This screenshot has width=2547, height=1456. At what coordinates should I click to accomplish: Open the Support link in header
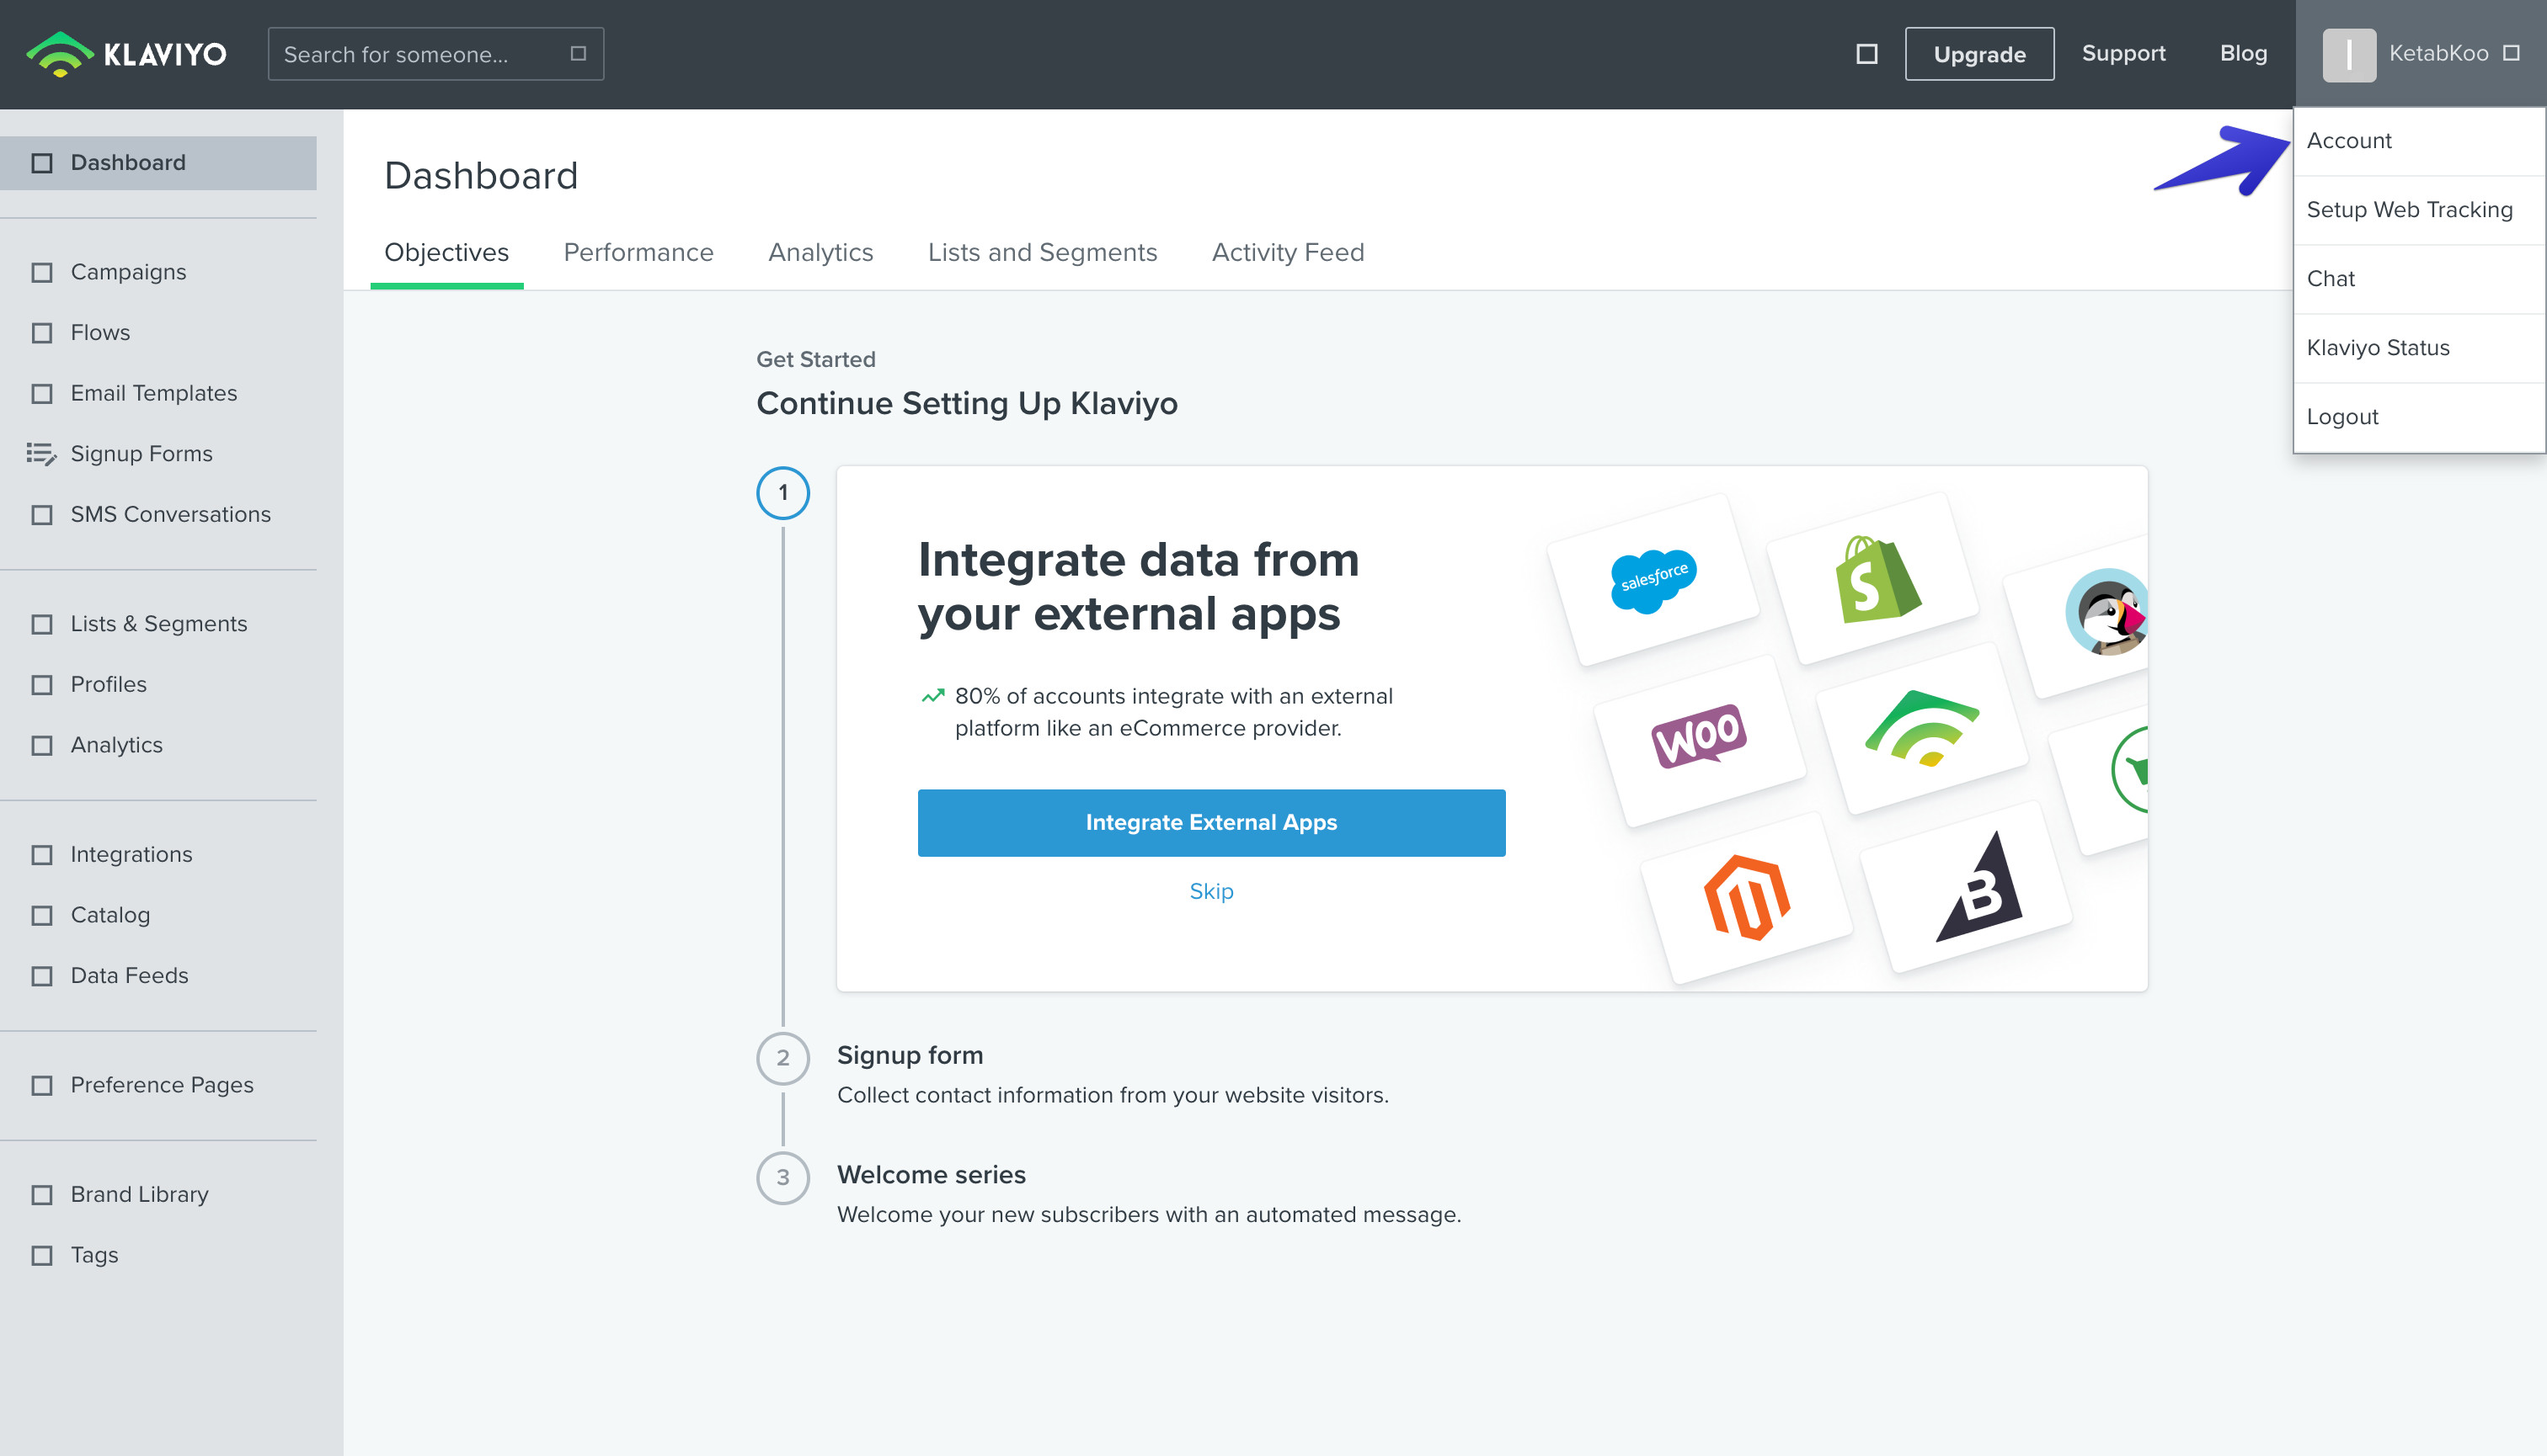(x=2123, y=54)
